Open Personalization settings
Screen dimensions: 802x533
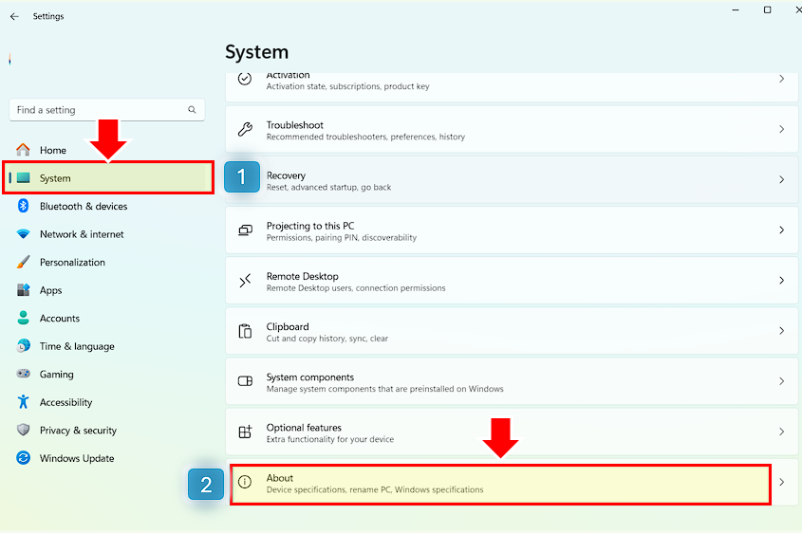pyautogui.click(x=107, y=262)
